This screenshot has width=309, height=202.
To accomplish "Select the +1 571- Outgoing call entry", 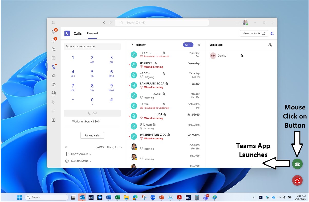I will click(166, 75).
